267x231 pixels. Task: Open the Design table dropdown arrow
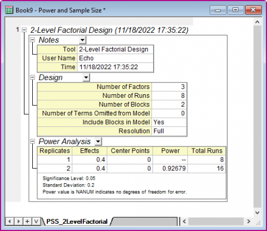coord(86,77)
